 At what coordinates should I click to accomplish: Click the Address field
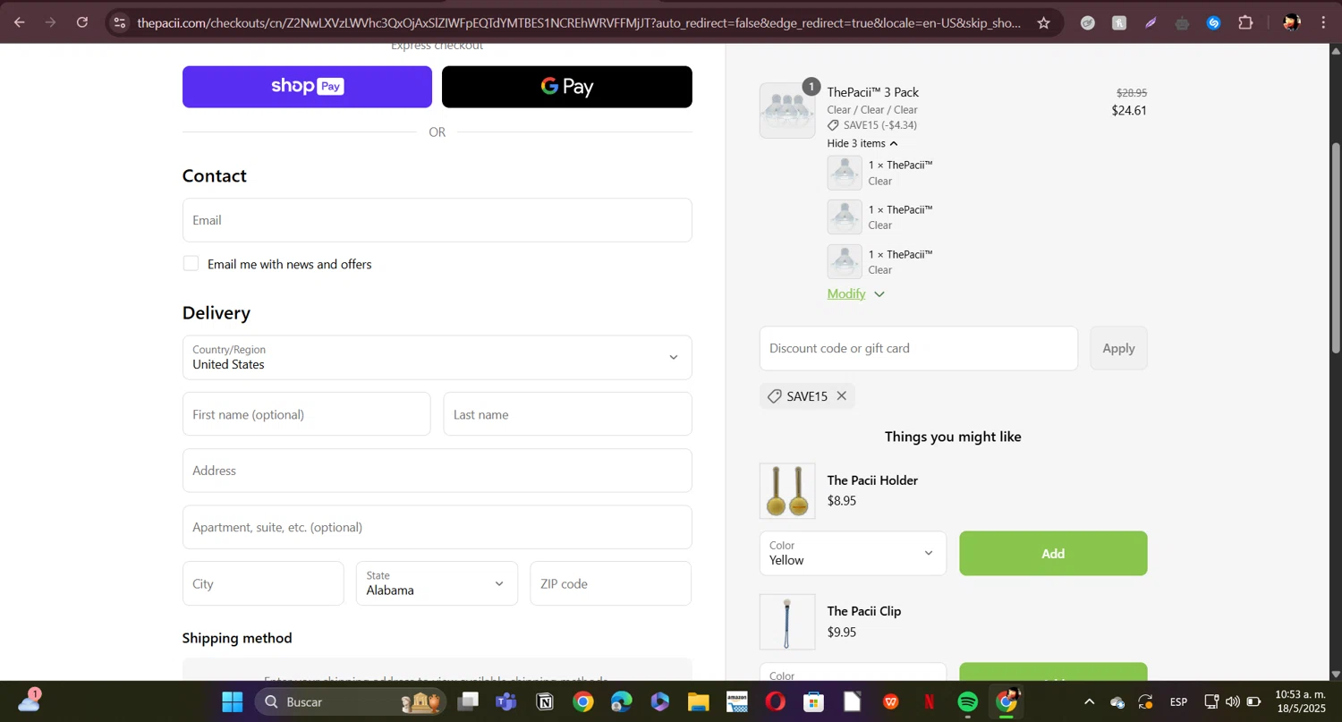point(437,471)
